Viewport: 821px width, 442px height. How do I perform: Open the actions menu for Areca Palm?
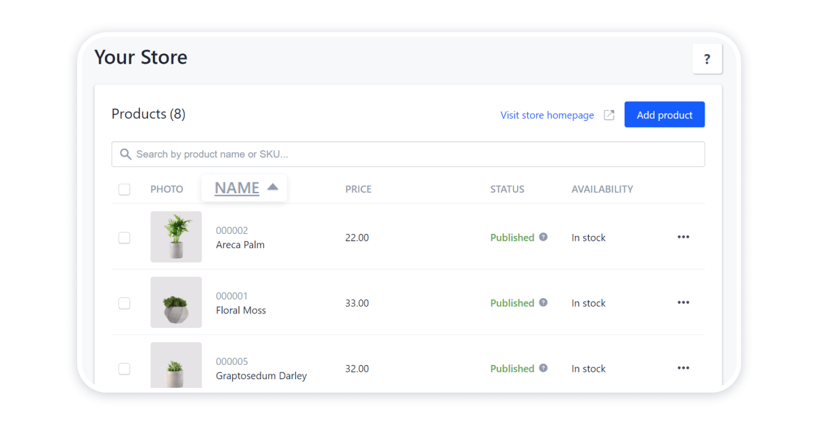point(683,237)
